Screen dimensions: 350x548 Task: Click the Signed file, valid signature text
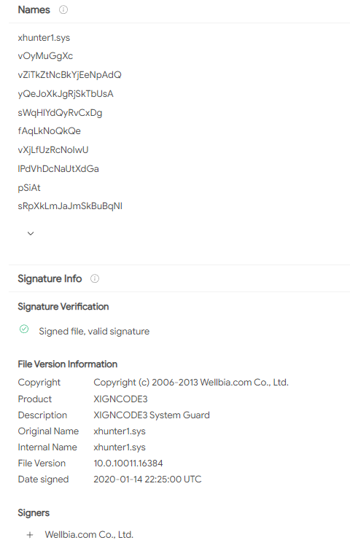(x=94, y=332)
